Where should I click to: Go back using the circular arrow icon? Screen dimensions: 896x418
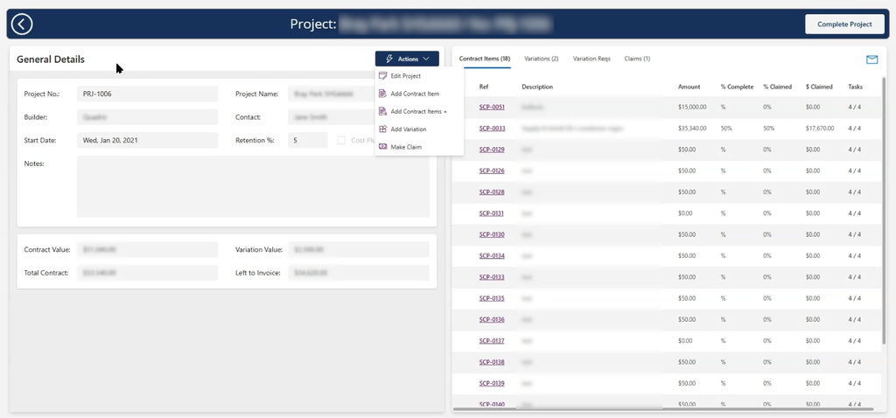coord(22,24)
